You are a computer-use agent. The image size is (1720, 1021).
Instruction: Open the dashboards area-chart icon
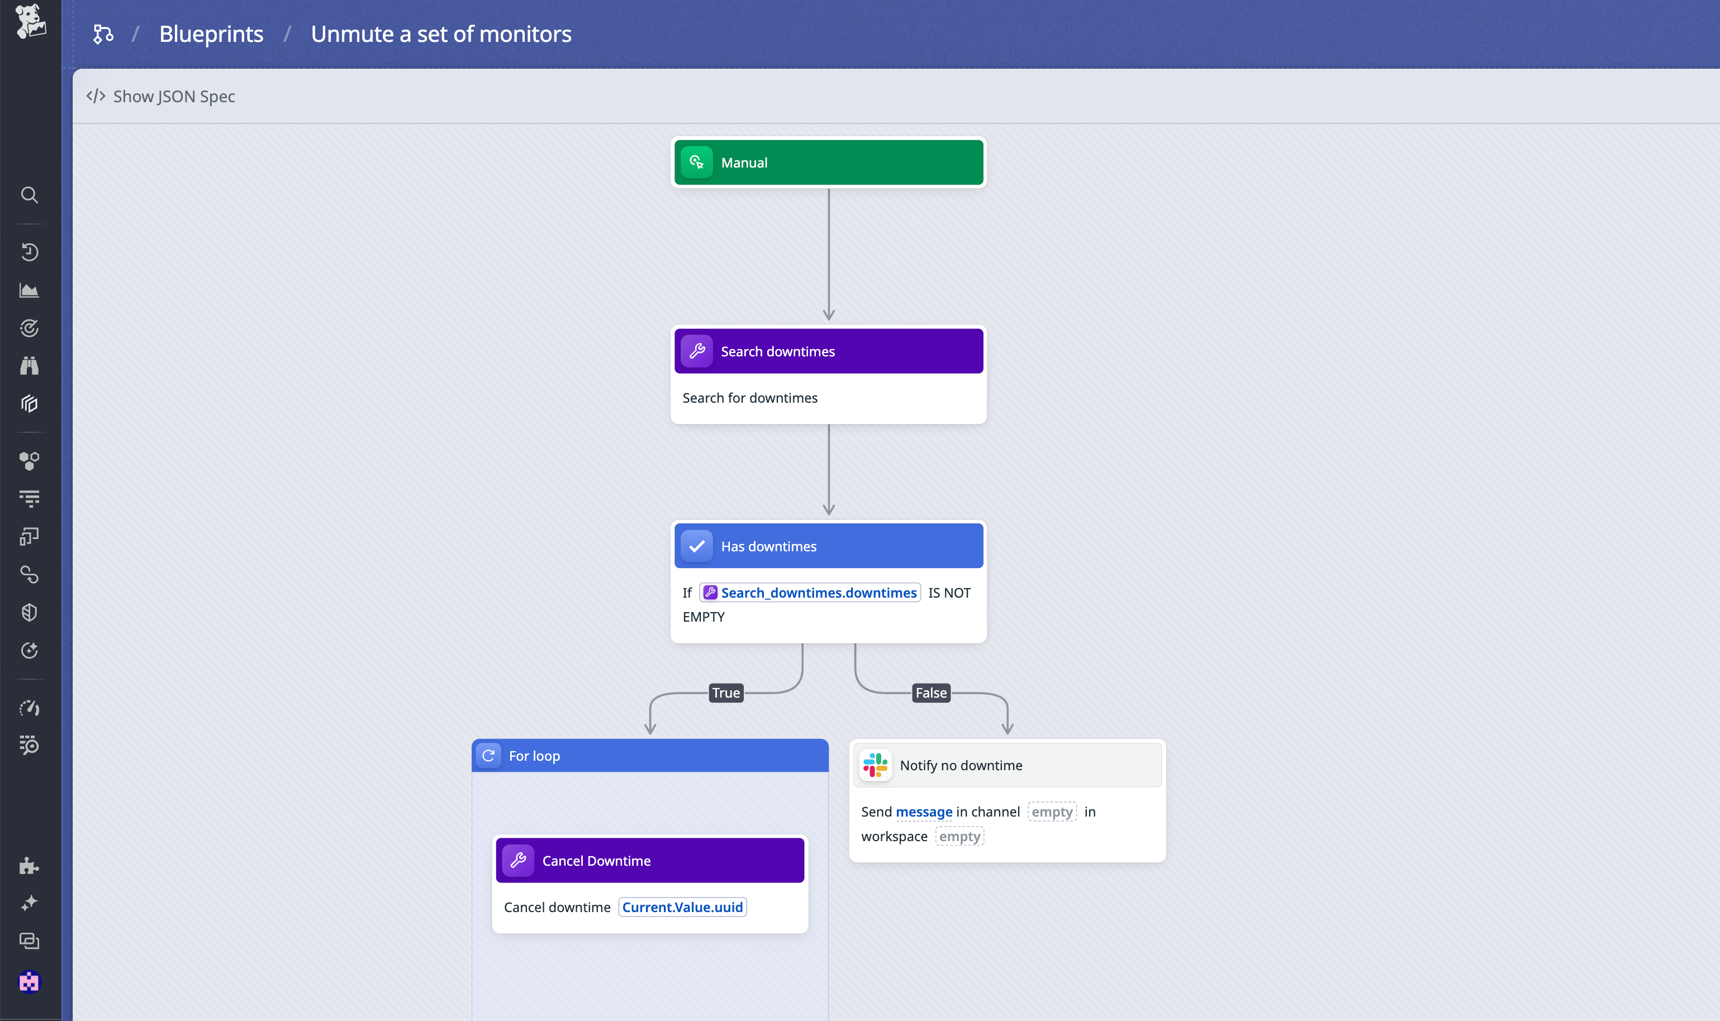click(x=29, y=290)
